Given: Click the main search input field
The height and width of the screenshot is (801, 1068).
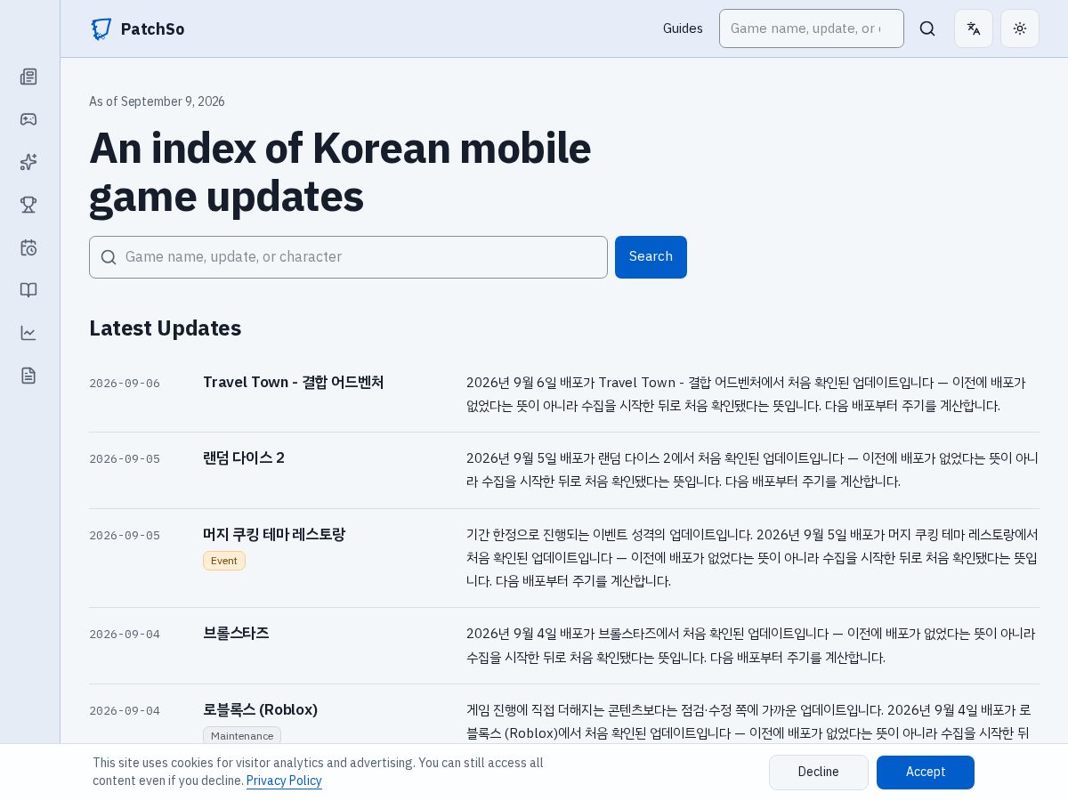Looking at the screenshot, I should pos(348,257).
